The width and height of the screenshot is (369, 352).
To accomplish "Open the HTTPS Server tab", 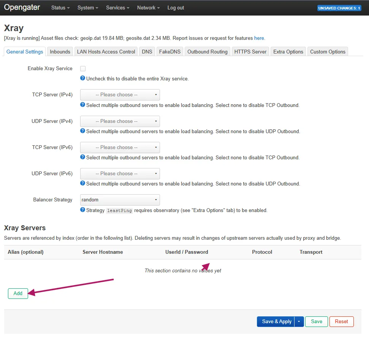I will coord(250,52).
